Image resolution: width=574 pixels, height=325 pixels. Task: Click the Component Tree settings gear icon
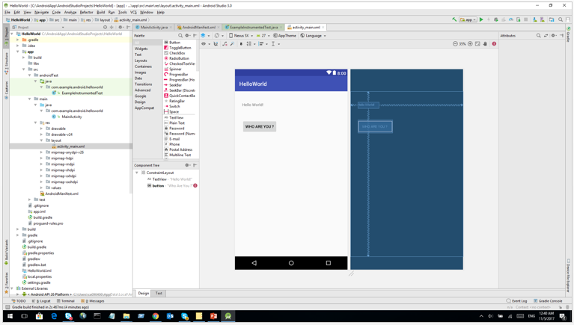pos(187,165)
